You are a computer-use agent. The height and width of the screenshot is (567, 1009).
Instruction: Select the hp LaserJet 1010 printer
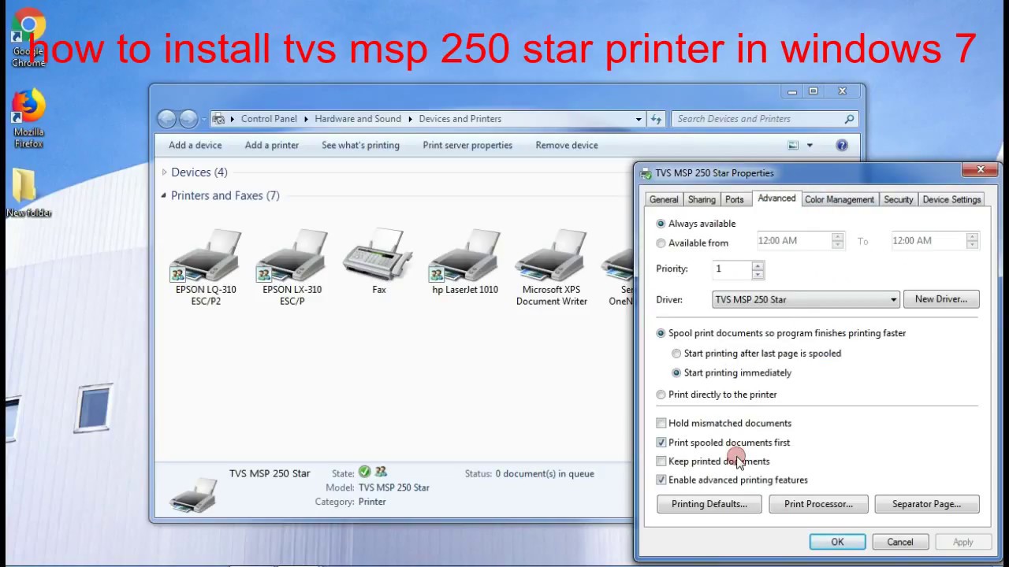(x=465, y=262)
